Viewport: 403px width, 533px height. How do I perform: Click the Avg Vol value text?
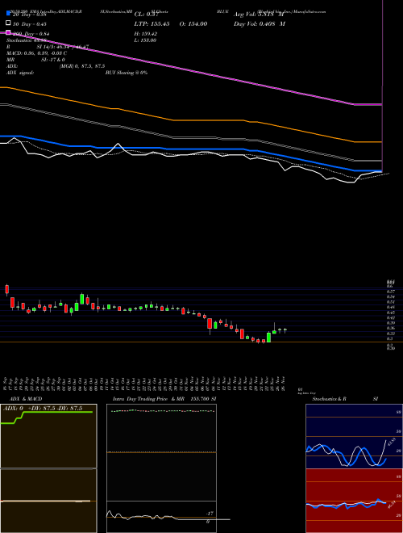click(x=259, y=15)
